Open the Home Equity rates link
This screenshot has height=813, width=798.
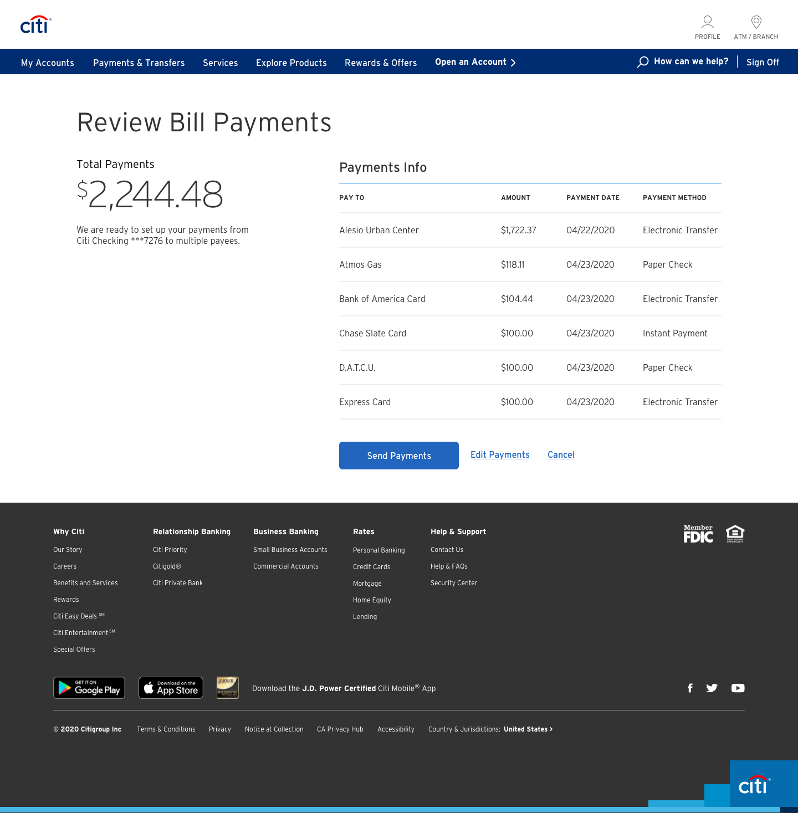tap(372, 600)
